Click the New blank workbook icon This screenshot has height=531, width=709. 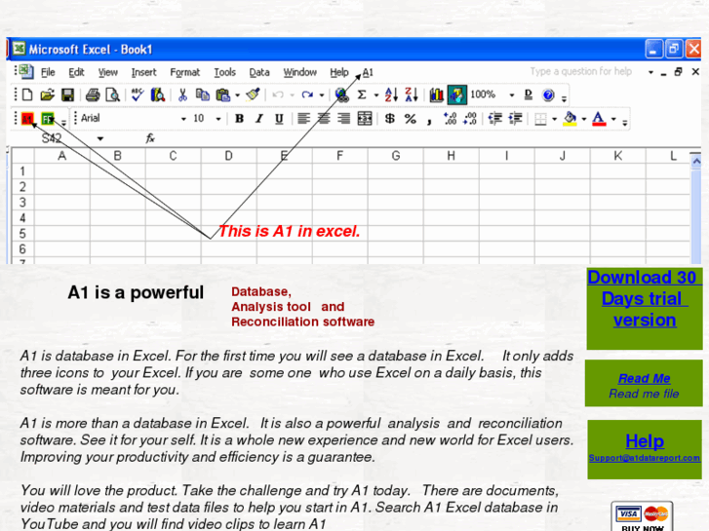27,95
